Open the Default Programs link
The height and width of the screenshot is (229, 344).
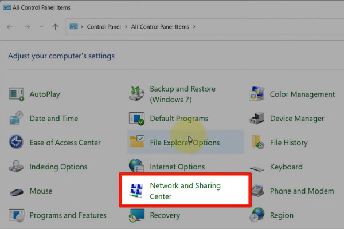[x=179, y=119]
